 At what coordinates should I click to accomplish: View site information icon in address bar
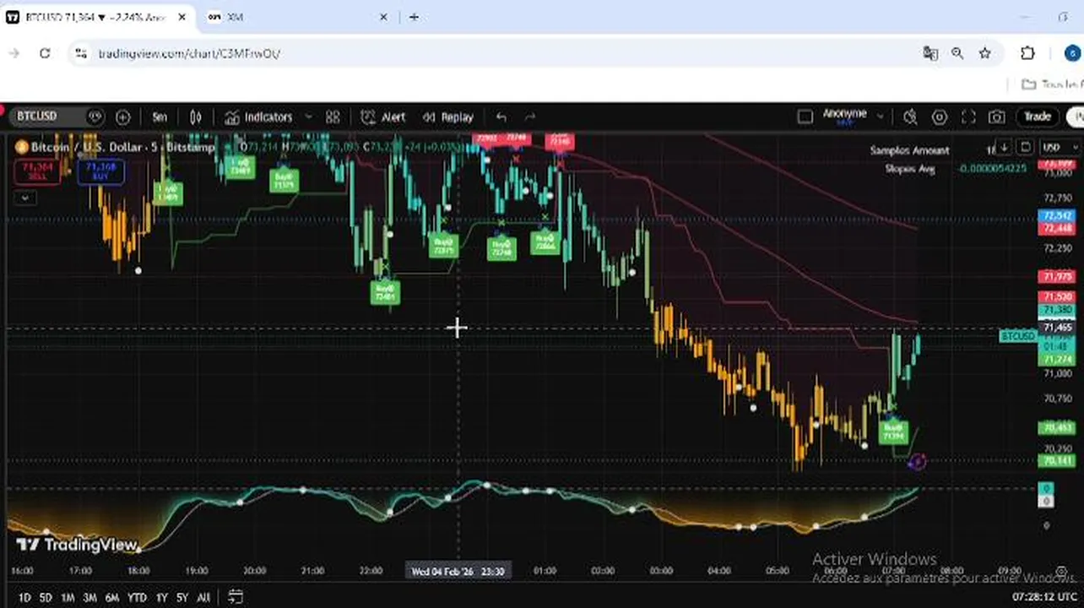(80, 53)
